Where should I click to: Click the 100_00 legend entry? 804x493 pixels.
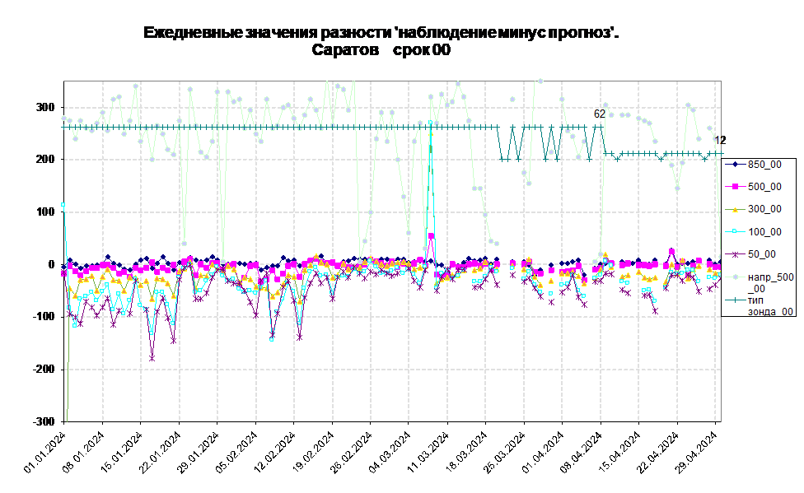(x=754, y=231)
